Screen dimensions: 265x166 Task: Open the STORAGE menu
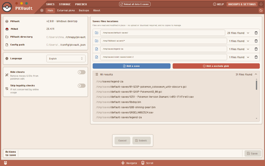[x=65, y=4]
